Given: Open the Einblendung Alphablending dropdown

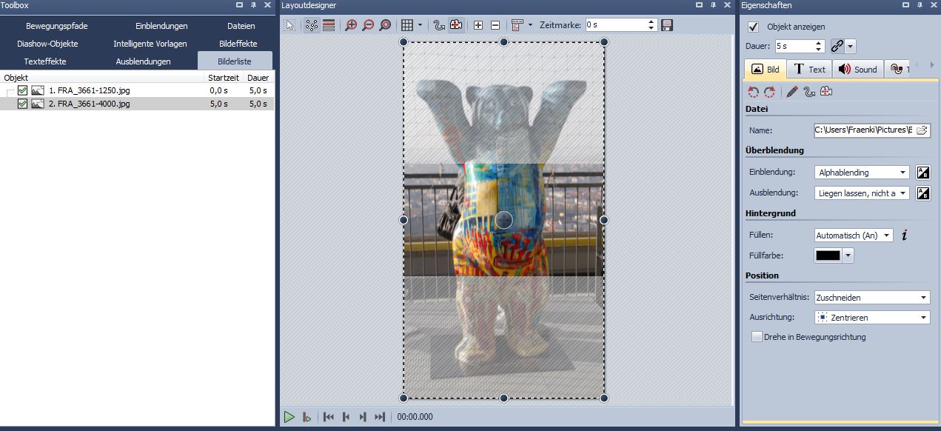Looking at the screenshot, I should 862,173.
